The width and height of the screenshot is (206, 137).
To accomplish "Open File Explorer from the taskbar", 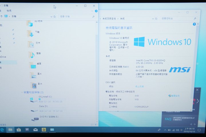I will tap(10, 130).
